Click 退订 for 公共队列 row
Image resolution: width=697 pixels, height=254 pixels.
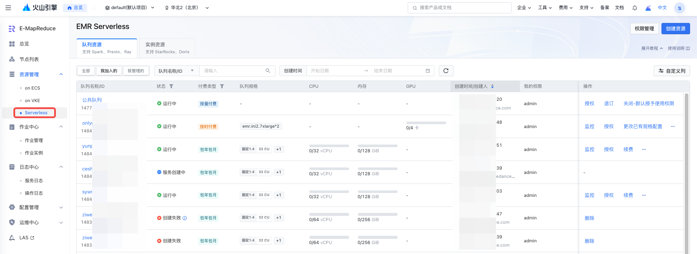pos(609,103)
